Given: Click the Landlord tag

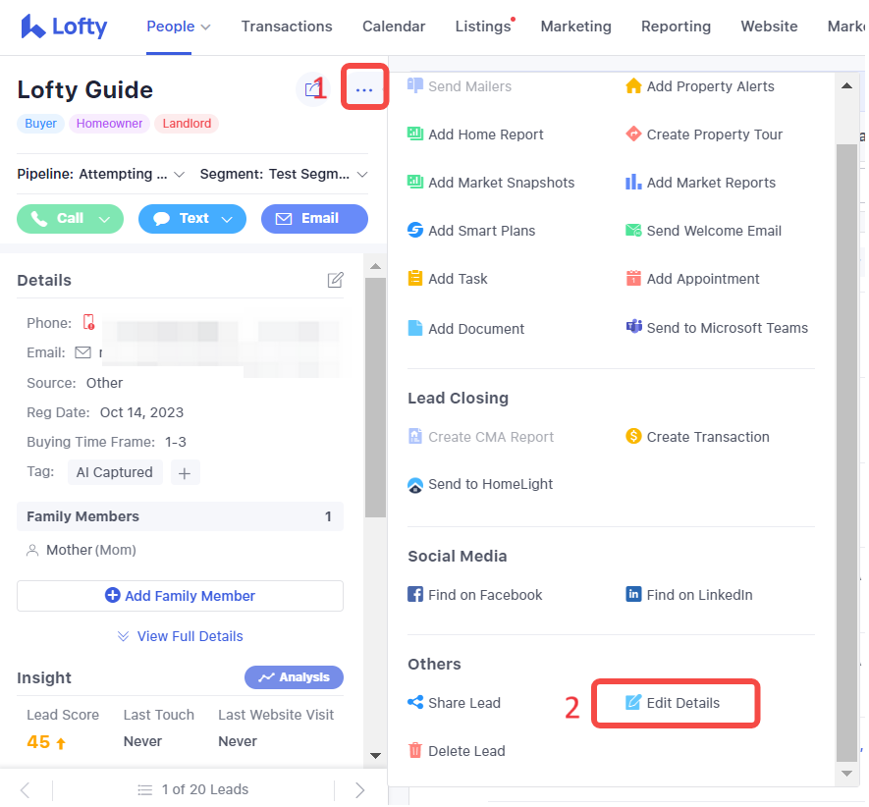Looking at the screenshot, I should click(x=187, y=123).
